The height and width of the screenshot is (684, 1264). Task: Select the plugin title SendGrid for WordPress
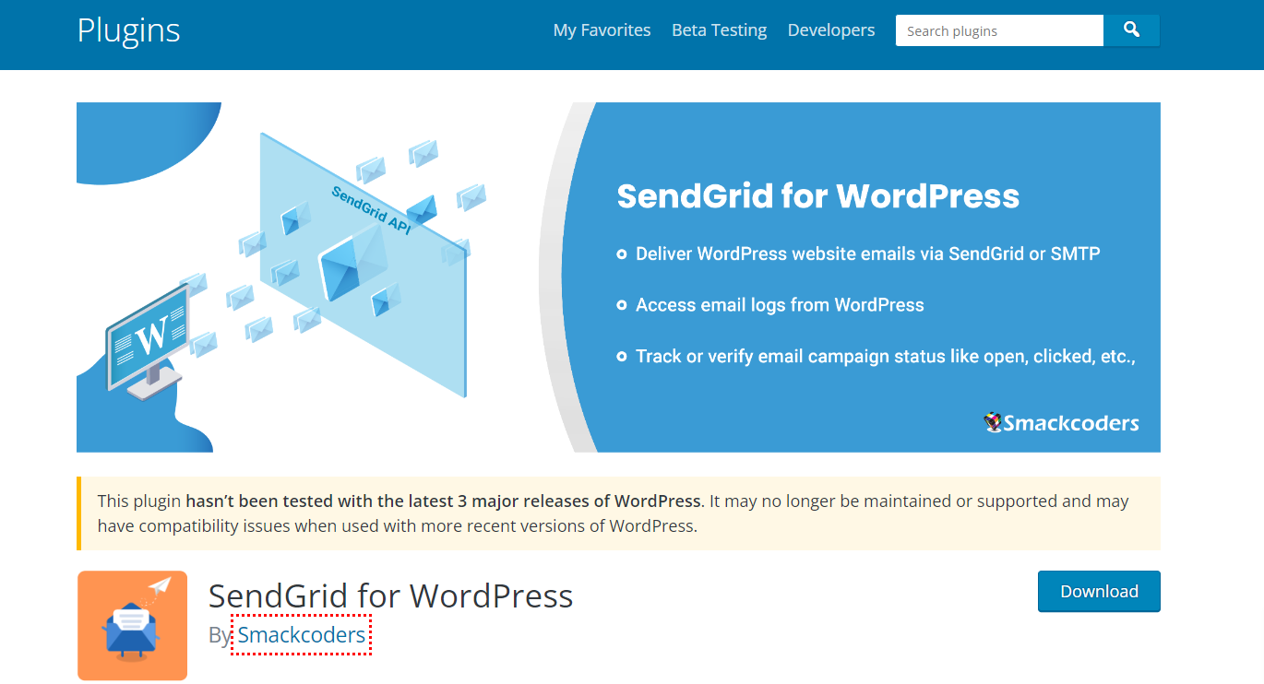(391, 596)
